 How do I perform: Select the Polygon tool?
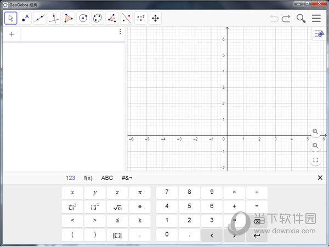69,18
